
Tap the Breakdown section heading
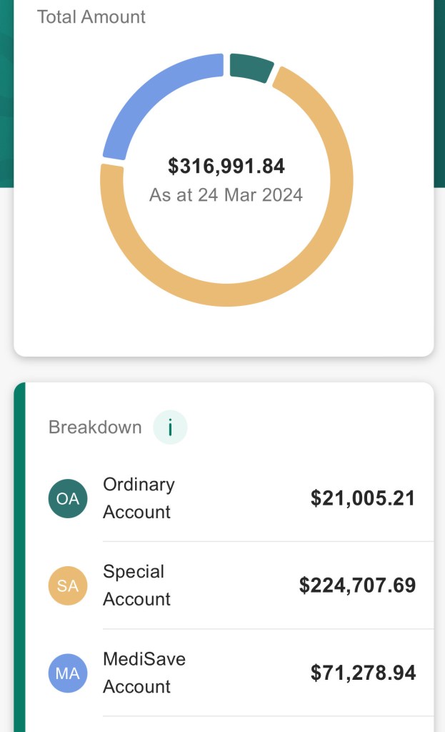(95, 427)
